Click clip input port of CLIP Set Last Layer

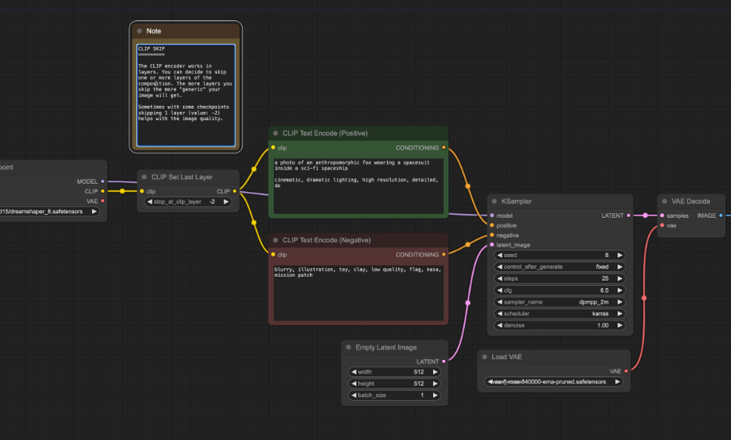(141, 191)
